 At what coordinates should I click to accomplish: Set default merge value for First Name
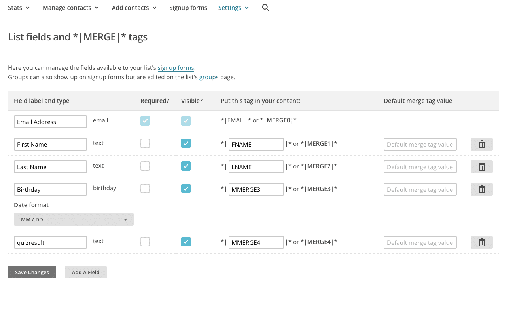(420, 144)
